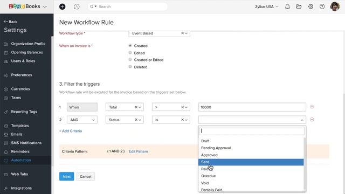
Task: Click the quick create plus icon
Action: pos(63,6)
